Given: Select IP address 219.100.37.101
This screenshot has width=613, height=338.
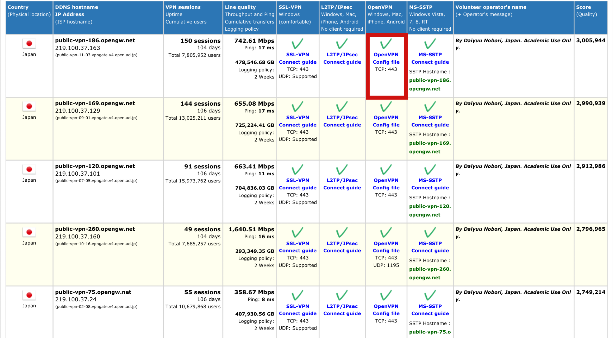Looking at the screenshot, I should 78,174.
